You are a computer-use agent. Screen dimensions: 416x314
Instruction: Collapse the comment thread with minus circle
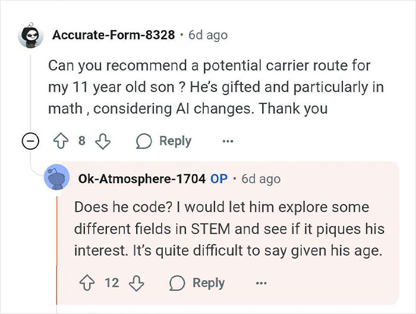tap(30, 141)
